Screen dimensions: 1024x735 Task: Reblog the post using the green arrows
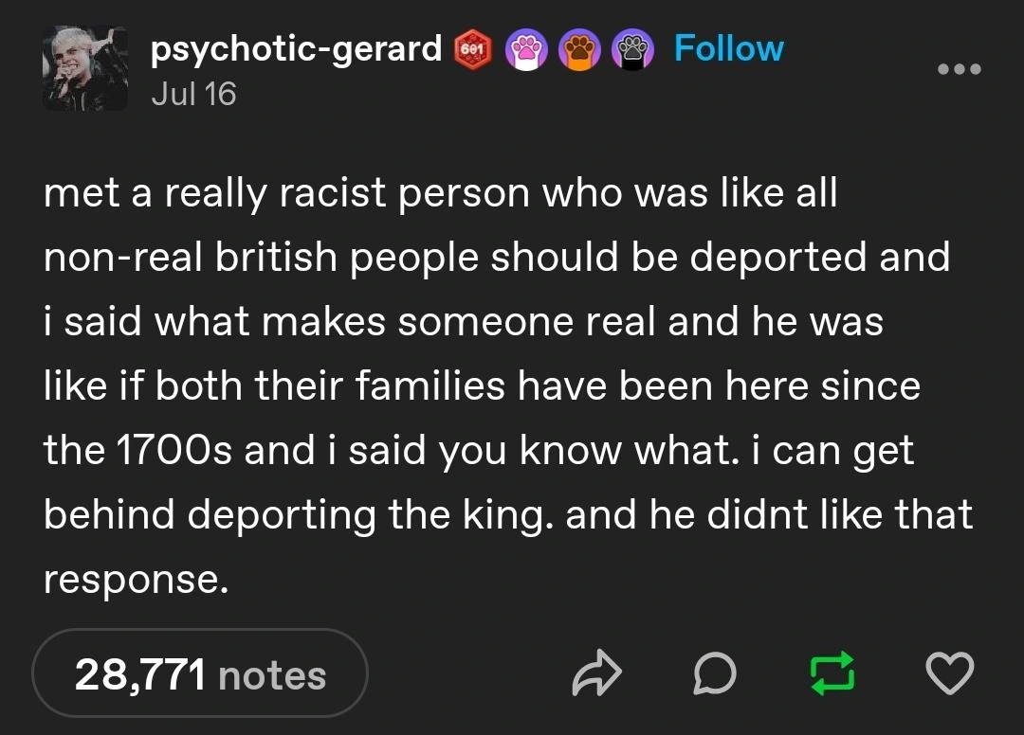[832, 673]
